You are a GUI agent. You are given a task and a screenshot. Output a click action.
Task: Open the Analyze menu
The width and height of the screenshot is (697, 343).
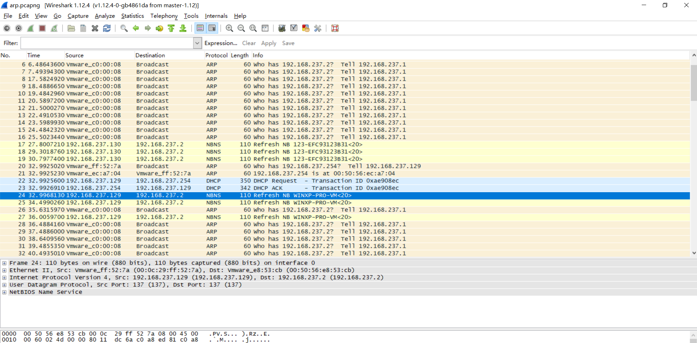pyautogui.click(x=105, y=16)
